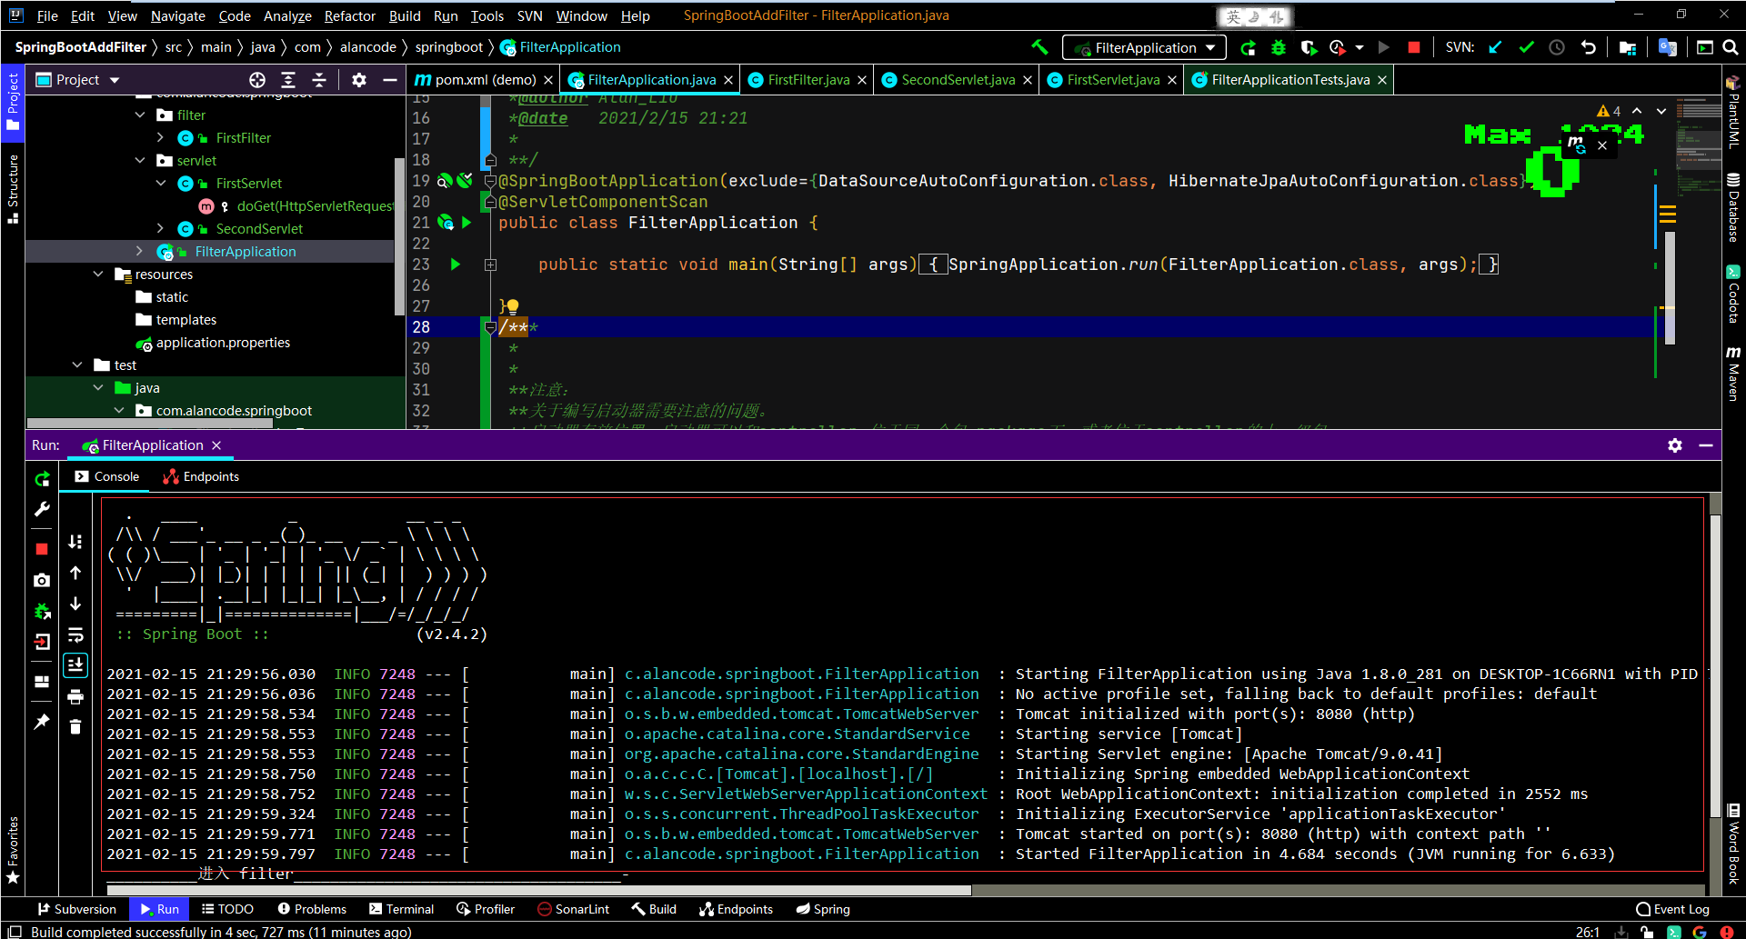This screenshot has height=939, width=1746.
Task: Switch to the Endpoints tab in Run panel
Action: (x=201, y=476)
